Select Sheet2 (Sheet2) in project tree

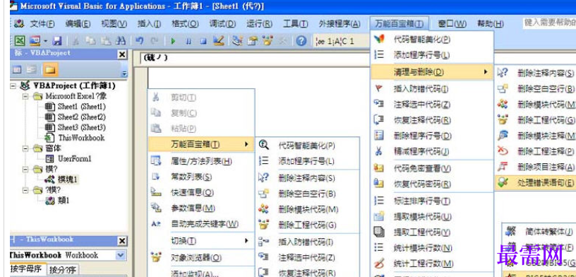click(x=81, y=117)
